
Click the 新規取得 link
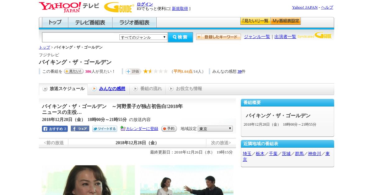(x=180, y=9)
